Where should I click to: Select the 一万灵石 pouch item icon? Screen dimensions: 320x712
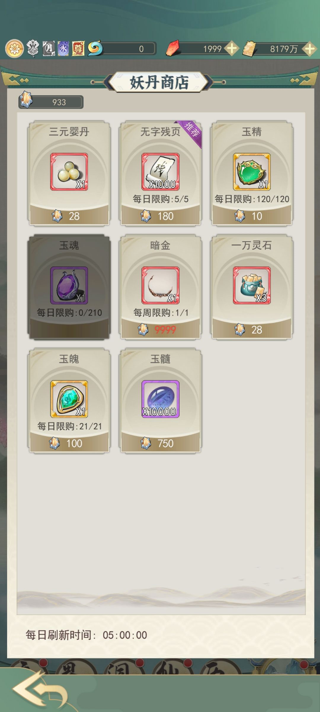pos(252,285)
